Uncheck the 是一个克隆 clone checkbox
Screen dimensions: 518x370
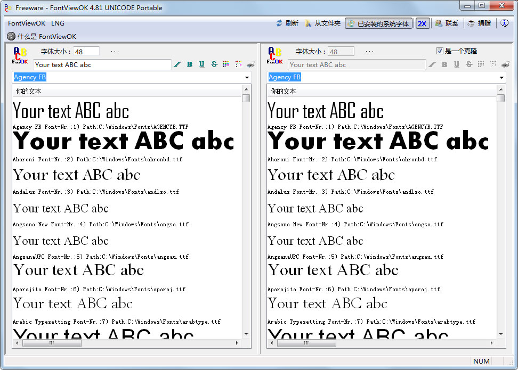(440, 51)
